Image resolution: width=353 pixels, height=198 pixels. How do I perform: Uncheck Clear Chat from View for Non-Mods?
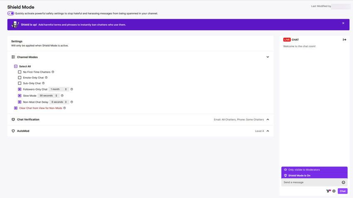[16, 108]
